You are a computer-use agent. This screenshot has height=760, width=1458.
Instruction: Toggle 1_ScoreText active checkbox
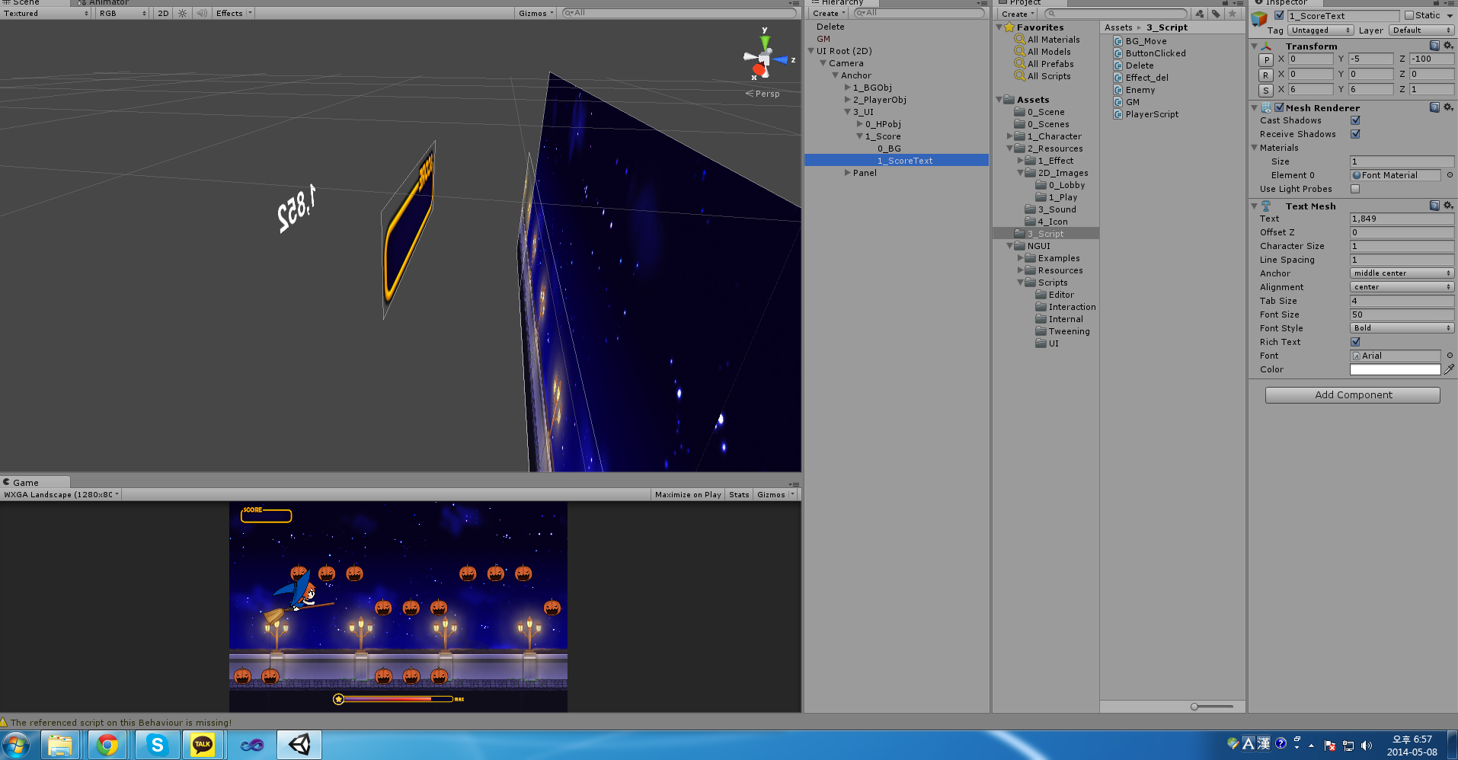(x=1279, y=15)
